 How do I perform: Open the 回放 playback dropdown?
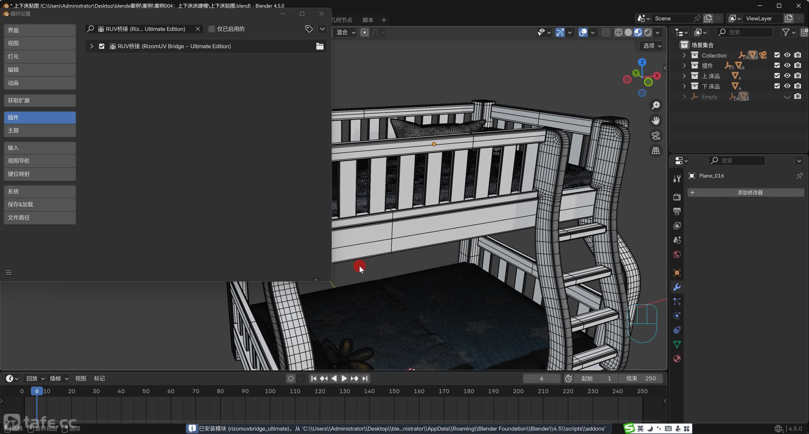coord(35,378)
